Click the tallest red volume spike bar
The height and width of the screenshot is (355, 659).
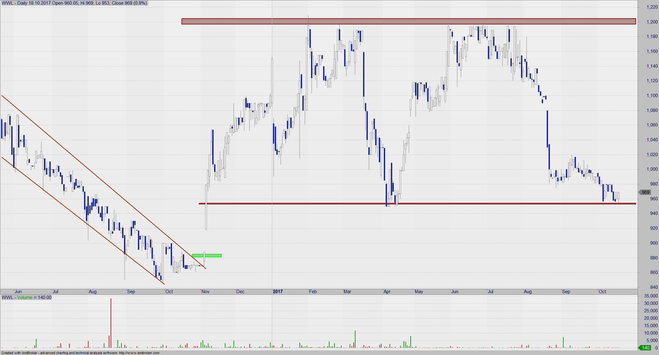[x=111, y=322]
